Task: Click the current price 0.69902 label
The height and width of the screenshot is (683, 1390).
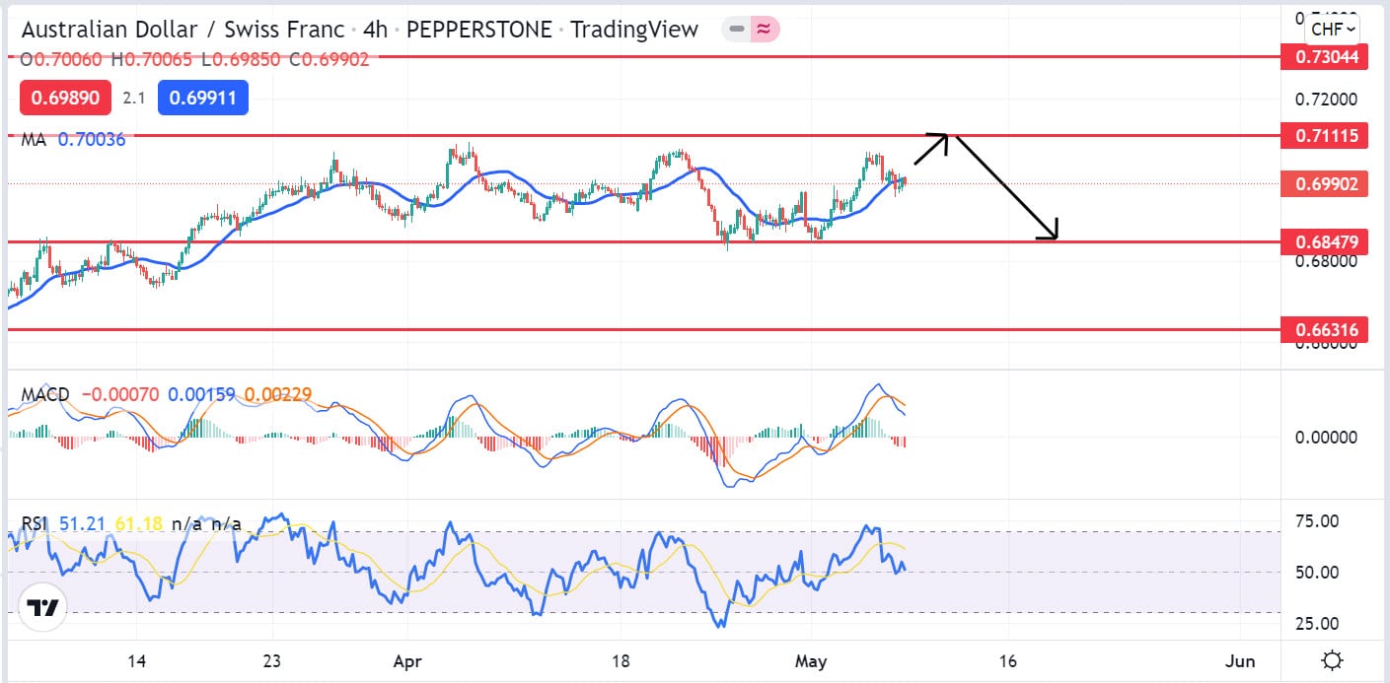Action: coord(1324,184)
